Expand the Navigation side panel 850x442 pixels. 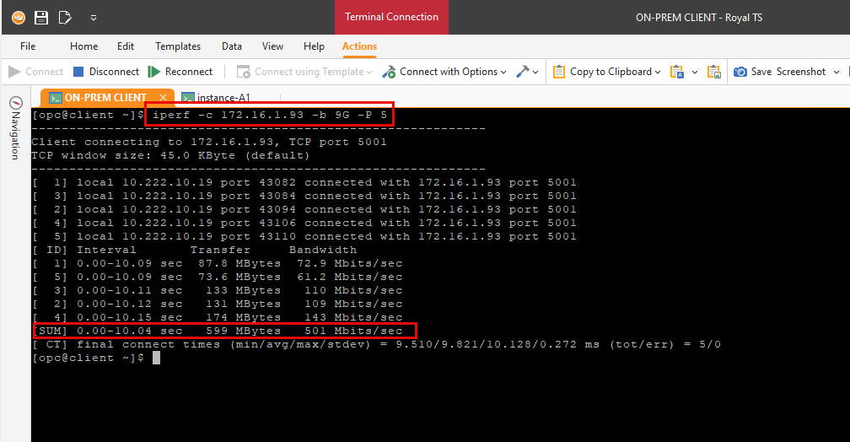(15, 127)
